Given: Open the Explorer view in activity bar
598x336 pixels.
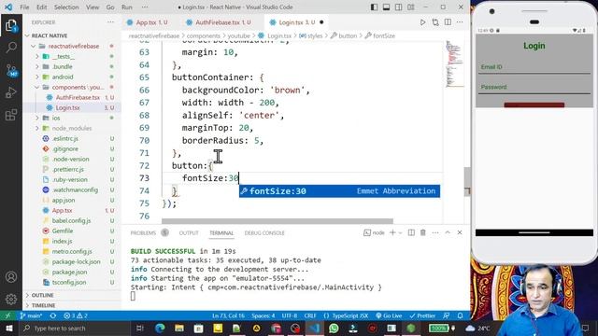Looking at the screenshot, I should [x=11, y=25].
